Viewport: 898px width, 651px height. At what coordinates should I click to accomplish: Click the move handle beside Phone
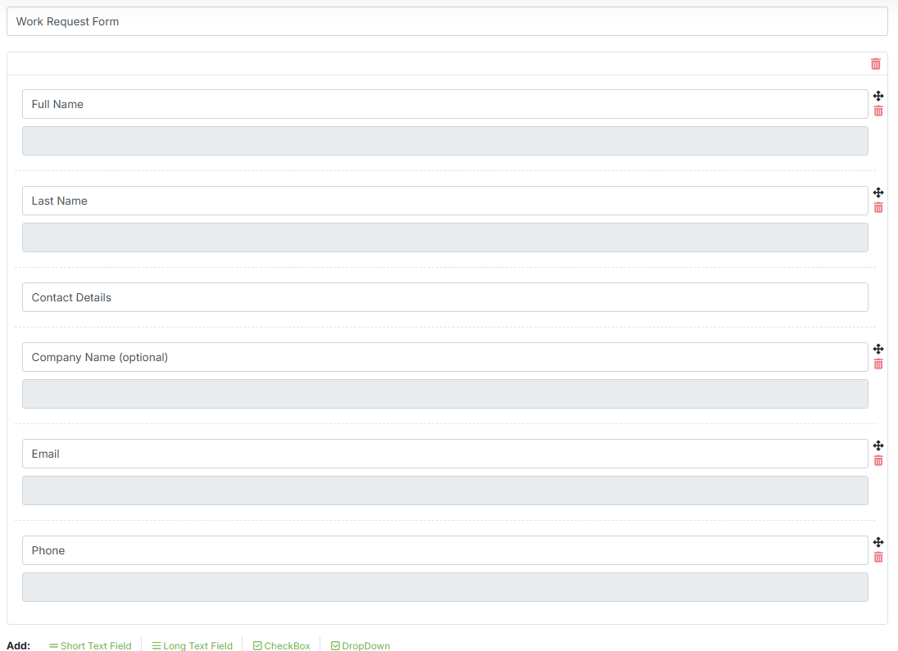tap(878, 542)
